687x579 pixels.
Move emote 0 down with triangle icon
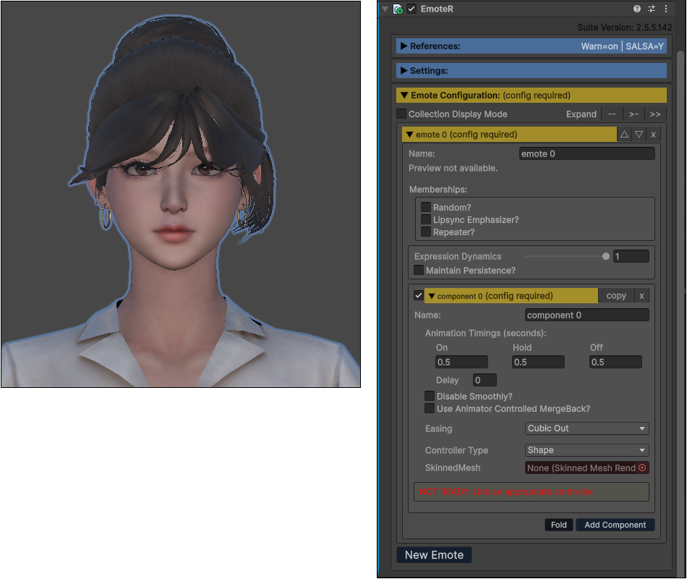(639, 135)
